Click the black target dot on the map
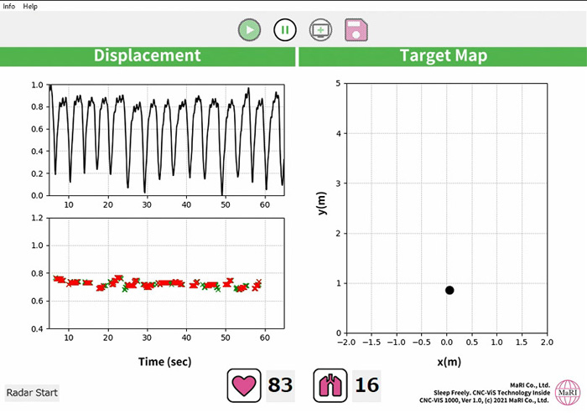Image resolution: width=587 pixels, height=413 pixels. (449, 291)
